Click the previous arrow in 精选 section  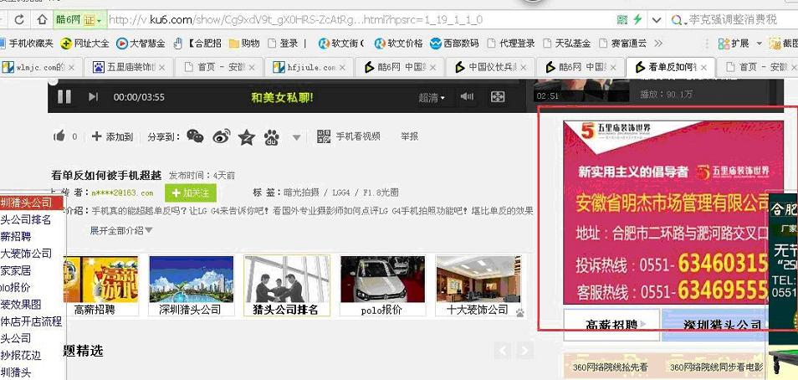503,350
